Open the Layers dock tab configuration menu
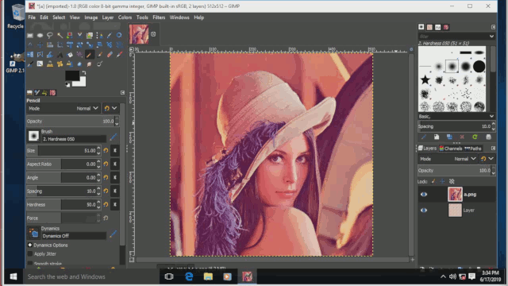The image size is (508, 286). 493,149
